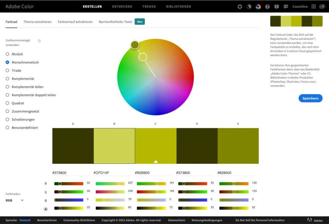The height and width of the screenshot is (224, 329).
Task: Open the apps grid icon
Action: coord(314,7)
